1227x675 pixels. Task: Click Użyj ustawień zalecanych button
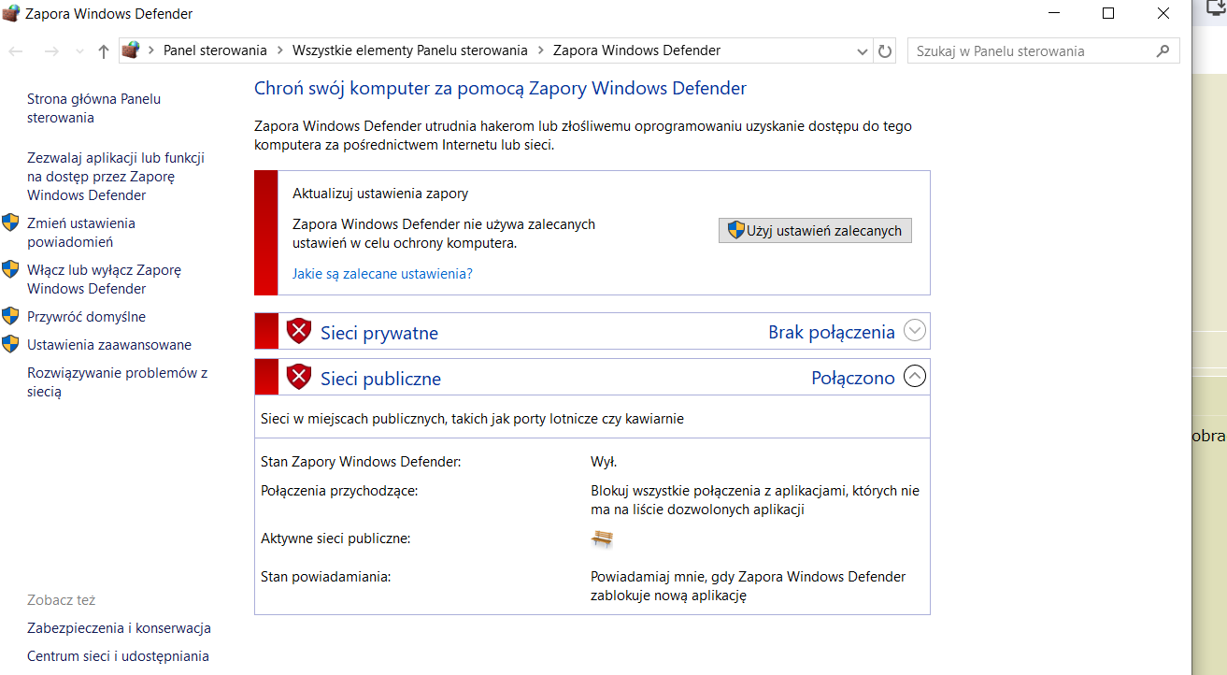coord(815,231)
